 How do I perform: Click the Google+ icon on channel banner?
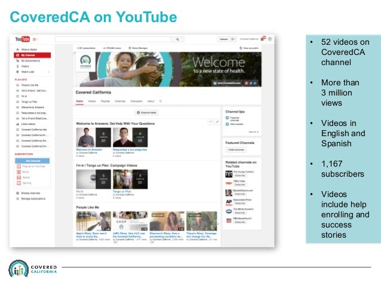247,83
